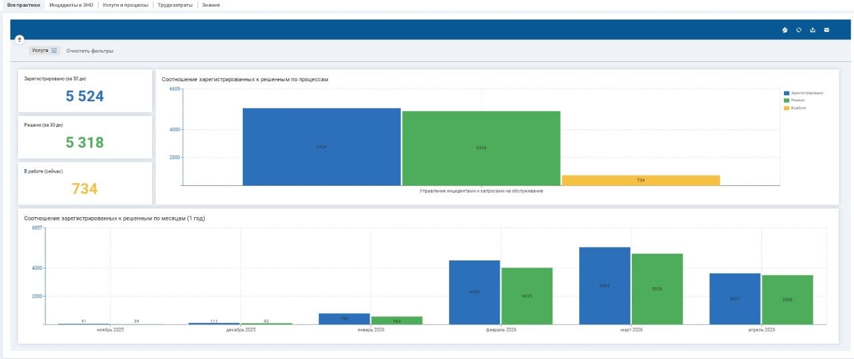Select the Все практики tab

pyautogui.click(x=23, y=5)
